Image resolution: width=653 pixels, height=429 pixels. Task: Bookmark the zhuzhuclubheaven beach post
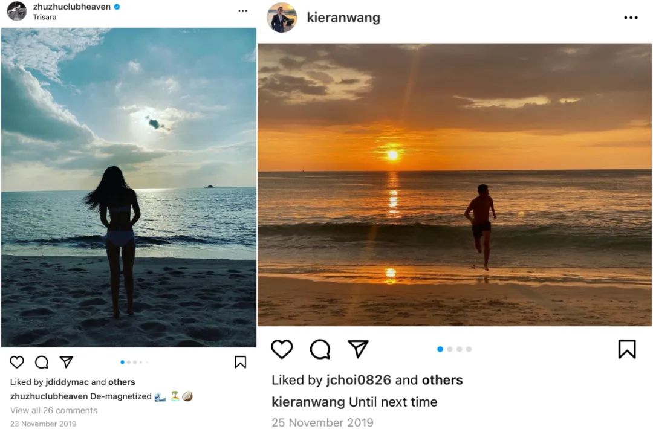click(240, 362)
